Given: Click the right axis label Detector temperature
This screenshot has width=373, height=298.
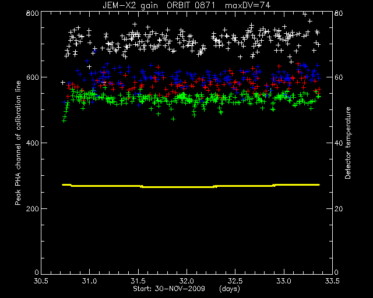Looking at the screenshot, I should pyautogui.click(x=348, y=143).
